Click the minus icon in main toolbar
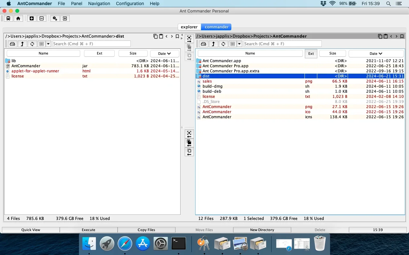The height and width of the screenshot is (255, 409). [42, 18]
